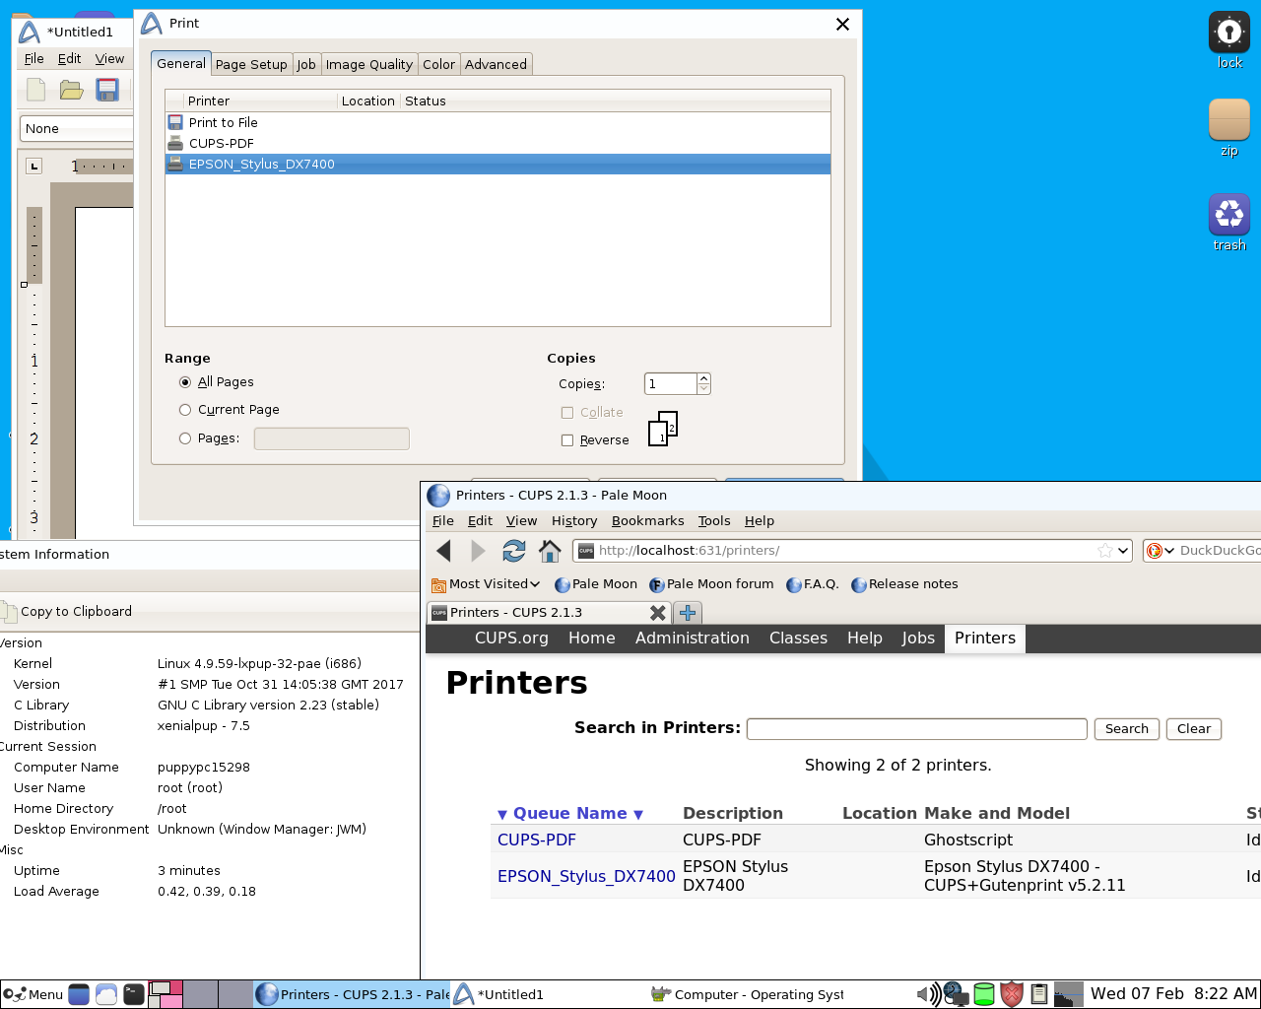Click the cloud-style launcher icon in taskbar
Screen dimensions: 1261x1009
pyautogui.click(x=106, y=994)
